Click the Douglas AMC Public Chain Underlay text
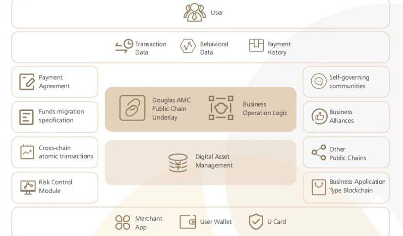The height and width of the screenshot is (236, 403). click(x=171, y=108)
